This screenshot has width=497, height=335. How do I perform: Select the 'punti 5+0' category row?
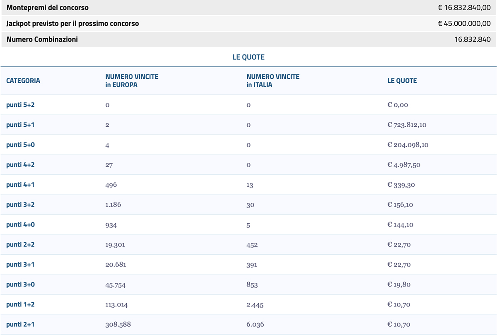[x=248, y=145]
